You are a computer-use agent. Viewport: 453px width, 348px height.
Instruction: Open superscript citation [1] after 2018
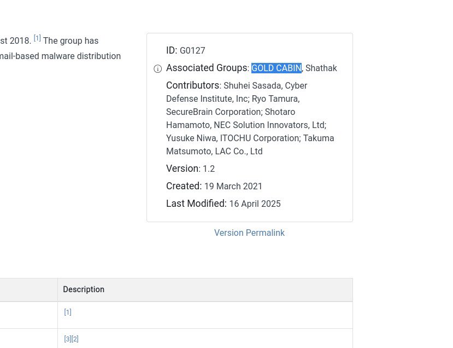37,38
